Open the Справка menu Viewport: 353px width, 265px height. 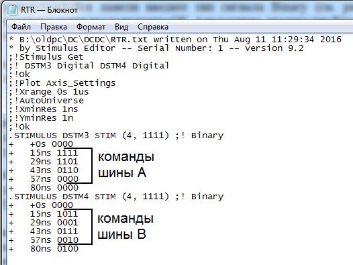coord(153,27)
